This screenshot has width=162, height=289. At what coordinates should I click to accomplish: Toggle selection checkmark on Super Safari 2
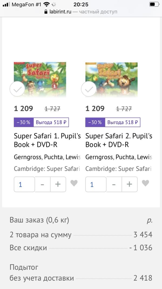89,89
